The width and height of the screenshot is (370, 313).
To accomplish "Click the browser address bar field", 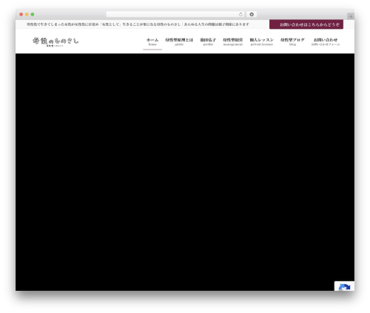I will 175,15.
